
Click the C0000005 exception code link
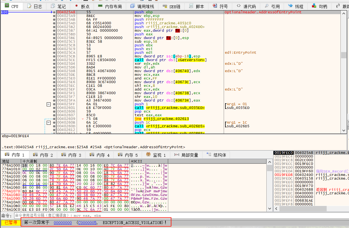pos(88,223)
